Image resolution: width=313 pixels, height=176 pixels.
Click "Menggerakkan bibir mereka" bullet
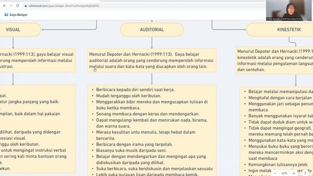pos(152,105)
